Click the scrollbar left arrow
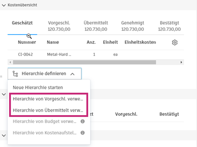 click(10, 62)
